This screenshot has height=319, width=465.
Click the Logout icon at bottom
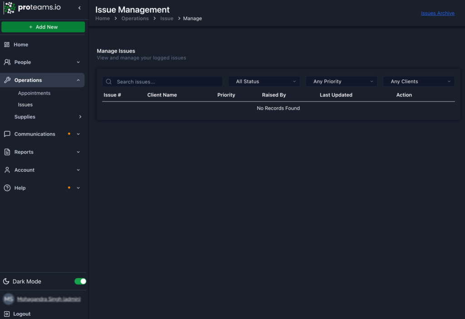[x=8, y=314]
